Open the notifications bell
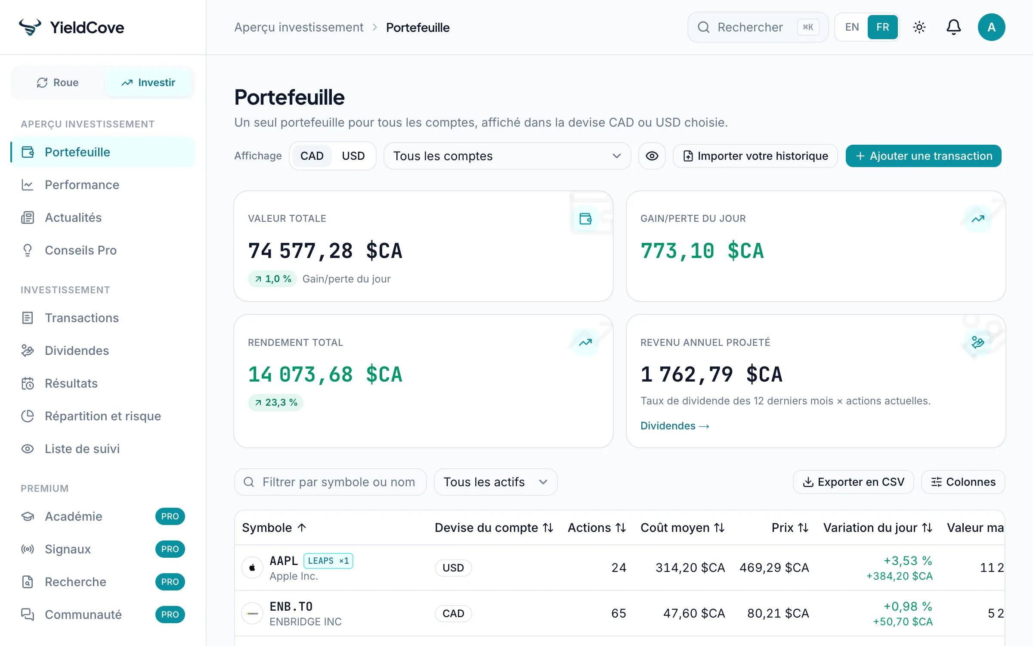The height and width of the screenshot is (646, 1033). (x=954, y=27)
